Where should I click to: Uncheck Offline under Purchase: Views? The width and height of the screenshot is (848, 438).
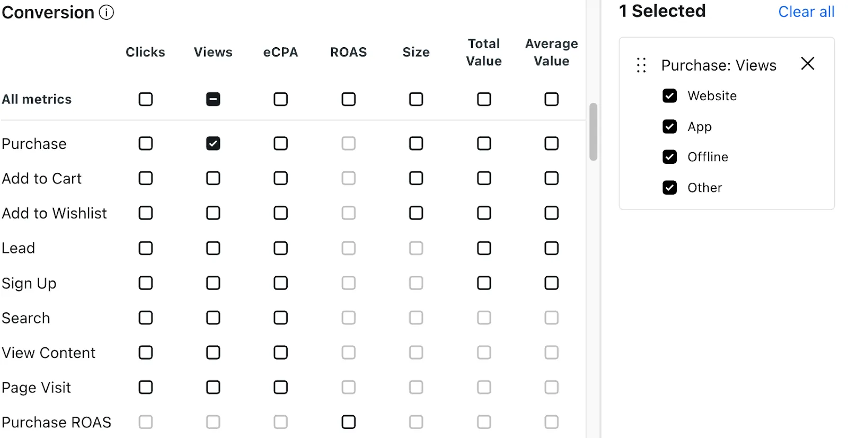click(x=669, y=156)
